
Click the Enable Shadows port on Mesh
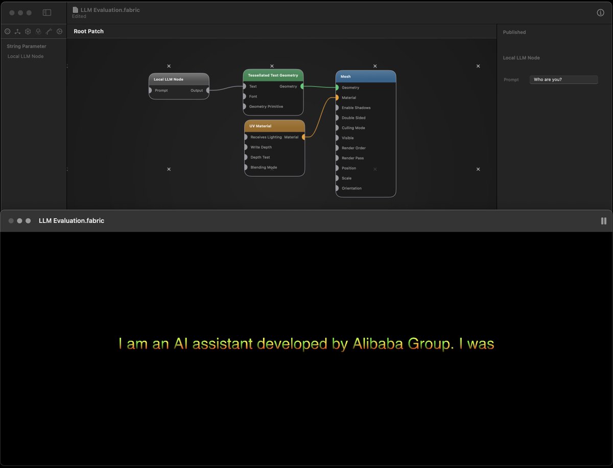(x=337, y=108)
